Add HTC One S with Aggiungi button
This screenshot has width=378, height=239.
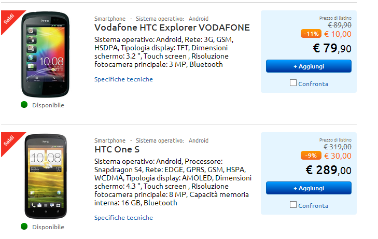(309, 188)
